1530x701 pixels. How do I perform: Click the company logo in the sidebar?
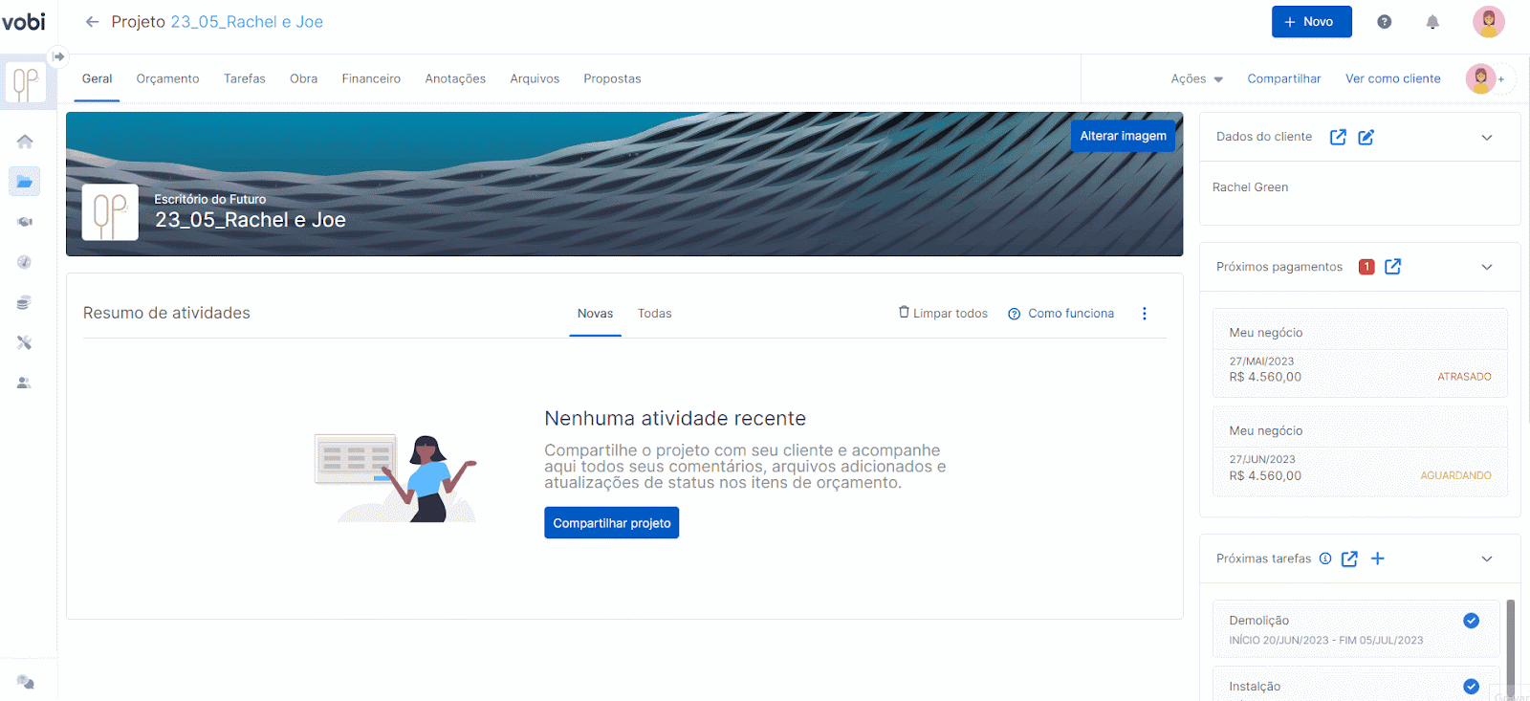click(x=26, y=84)
